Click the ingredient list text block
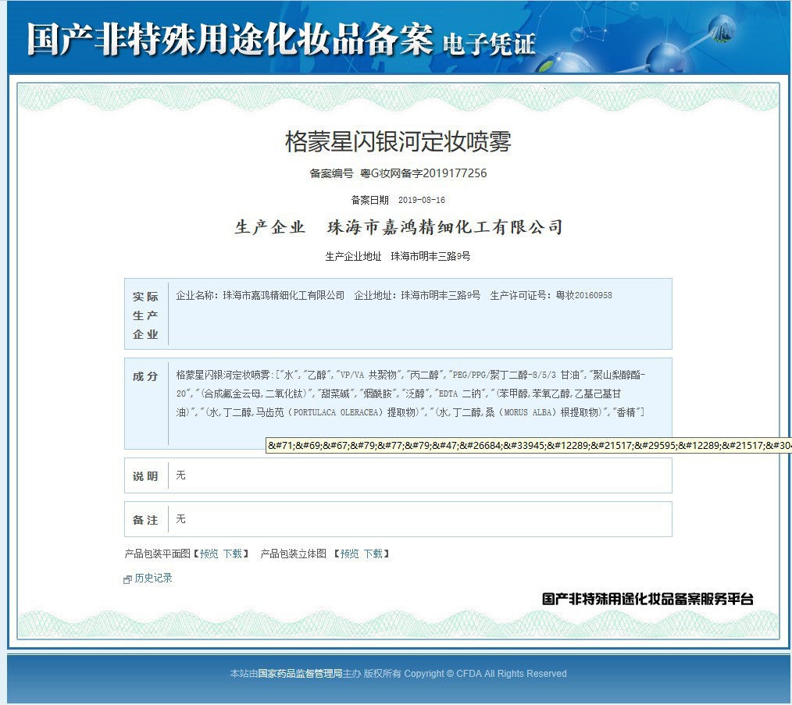This screenshot has width=792, height=705. click(x=410, y=393)
